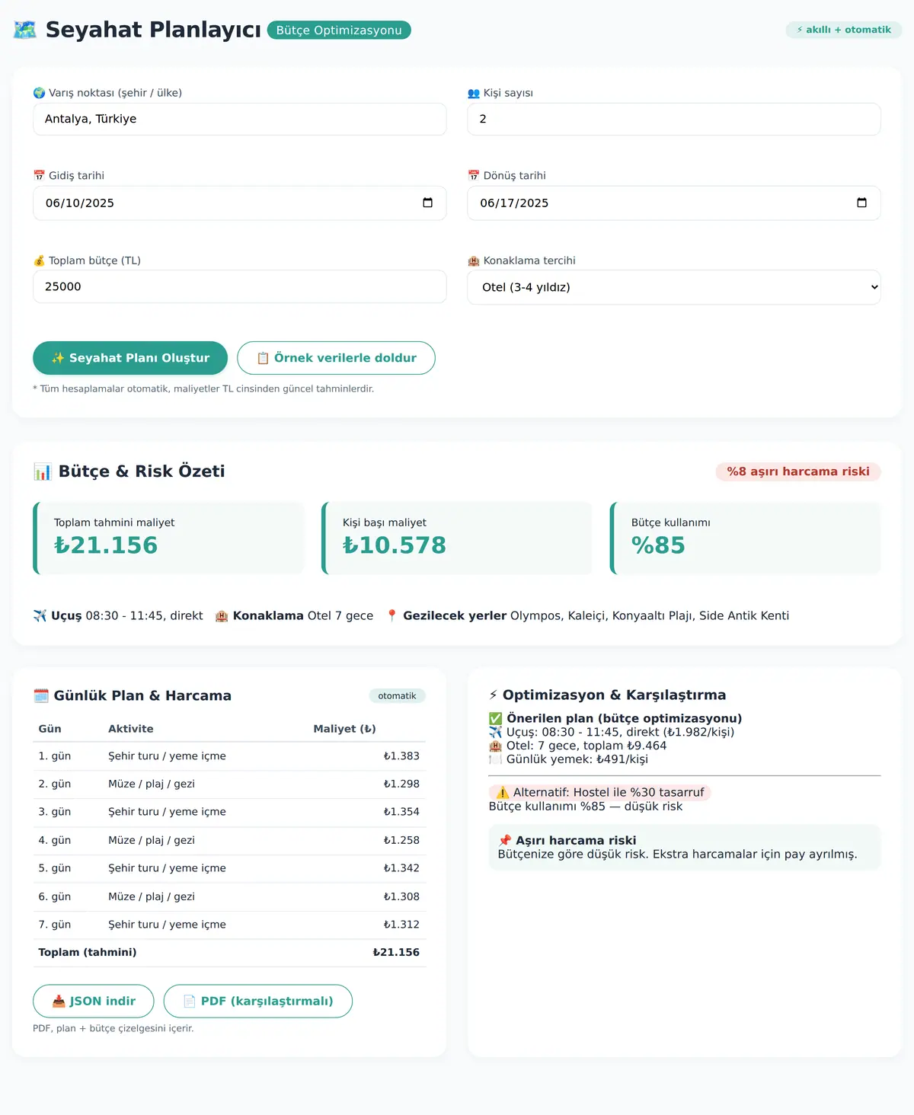Screen dimensions: 914x1115
Task: Click the Aktivite column header
Action: pyautogui.click(x=131, y=729)
